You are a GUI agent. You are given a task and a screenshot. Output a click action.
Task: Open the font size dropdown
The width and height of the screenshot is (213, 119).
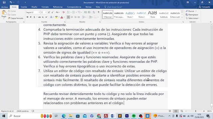tap(46, 12)
